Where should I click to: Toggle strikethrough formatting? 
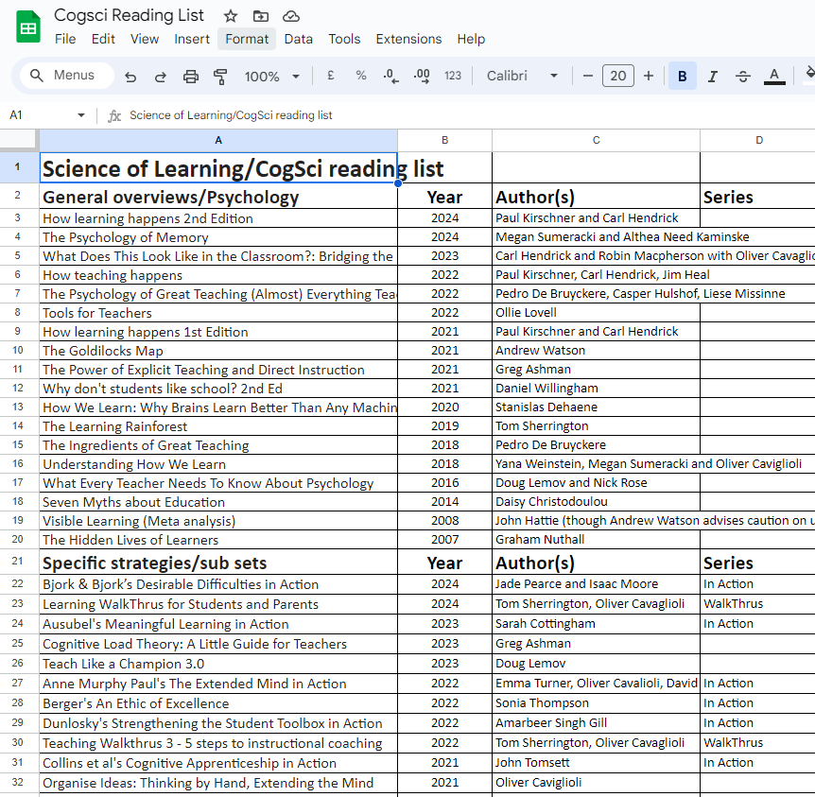pyautogui.click(x=743, y=77)
